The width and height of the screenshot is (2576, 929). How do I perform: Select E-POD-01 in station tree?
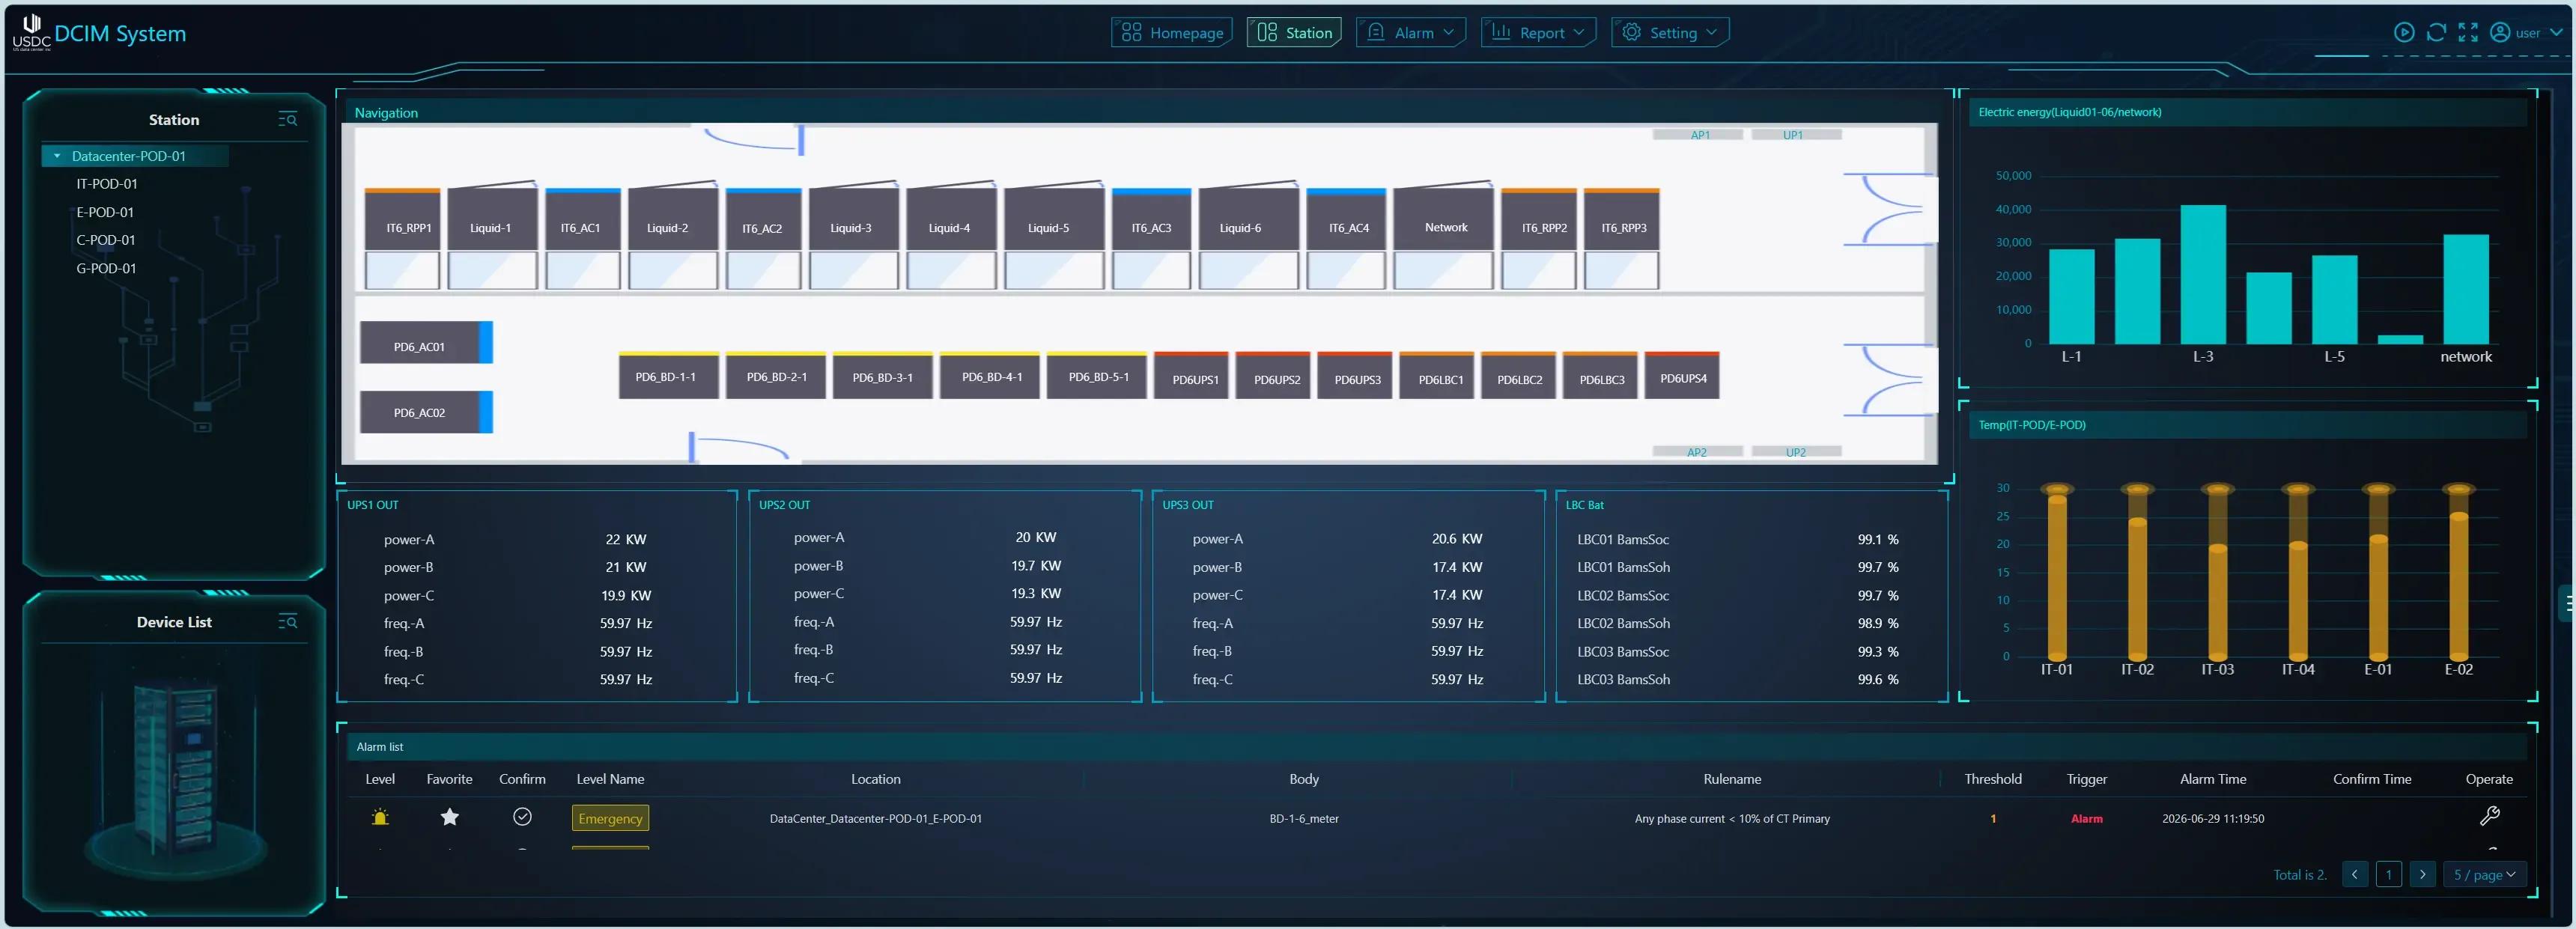coord(105,212)
